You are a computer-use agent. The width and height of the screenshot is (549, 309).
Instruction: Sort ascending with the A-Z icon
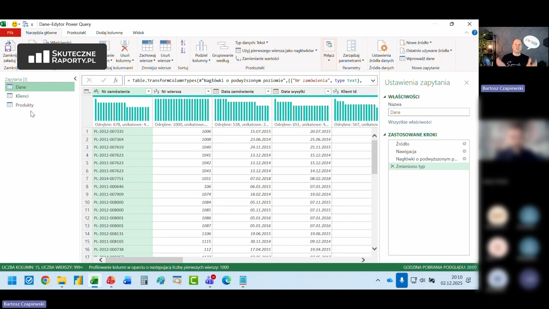tap(183, 43)
